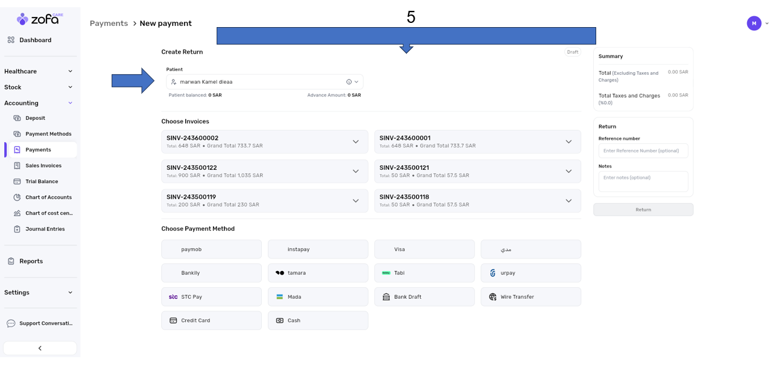Expand invoice SINV-243600002 details
The image size is (773, 365).
click(355, 142)
